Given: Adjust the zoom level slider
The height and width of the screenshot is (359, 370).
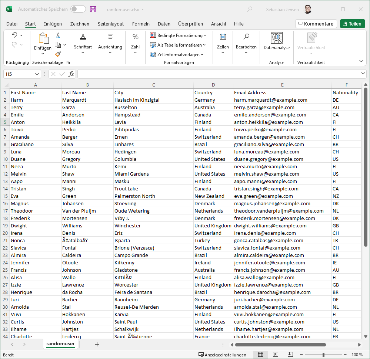Looking at the screenshot, I should (323, 355).
